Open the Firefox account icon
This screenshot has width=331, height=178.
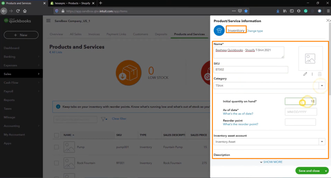(x=299, y=11)
